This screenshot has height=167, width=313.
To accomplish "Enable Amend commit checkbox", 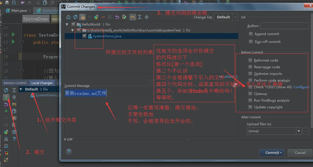I will (251, 34).
